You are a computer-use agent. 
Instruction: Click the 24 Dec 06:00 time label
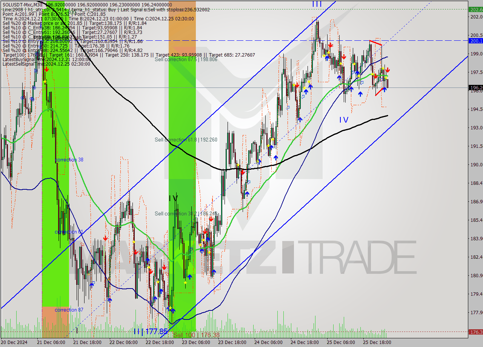click(268, 342)
